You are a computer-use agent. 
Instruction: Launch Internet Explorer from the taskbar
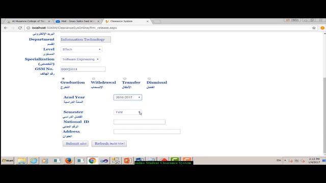tap(34, 161)
